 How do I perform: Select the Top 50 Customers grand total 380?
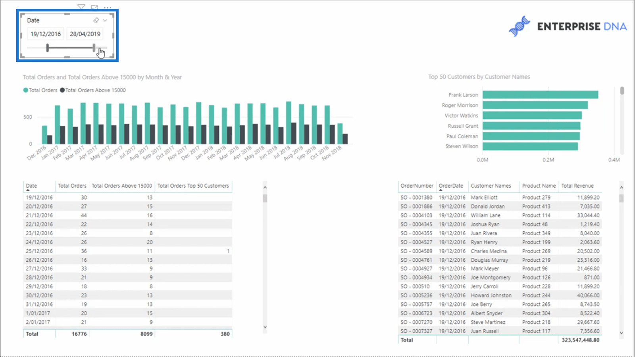click(x=225, y=334)
